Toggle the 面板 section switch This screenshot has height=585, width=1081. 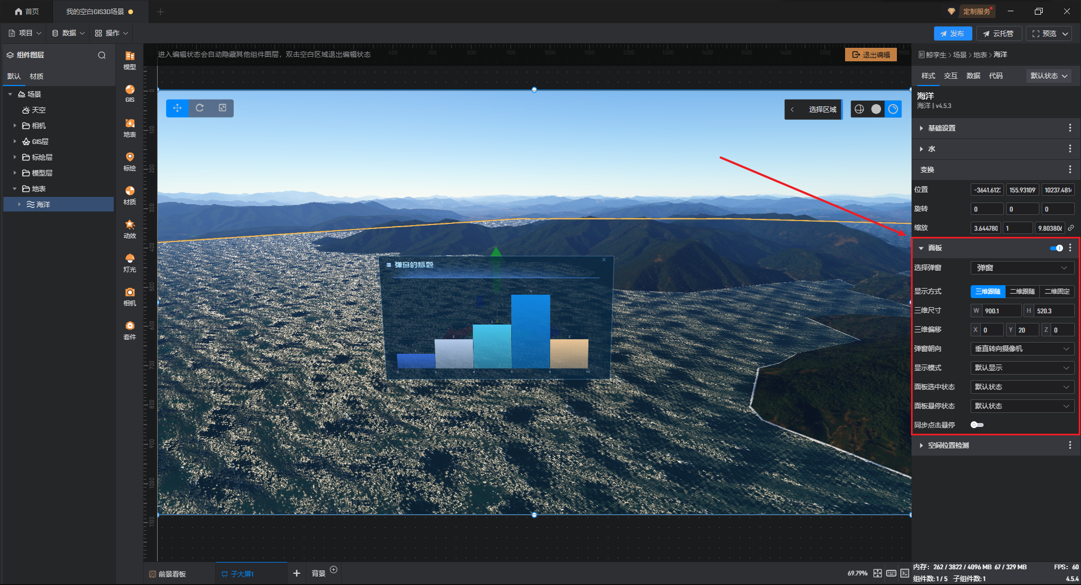click(1057, 248)
